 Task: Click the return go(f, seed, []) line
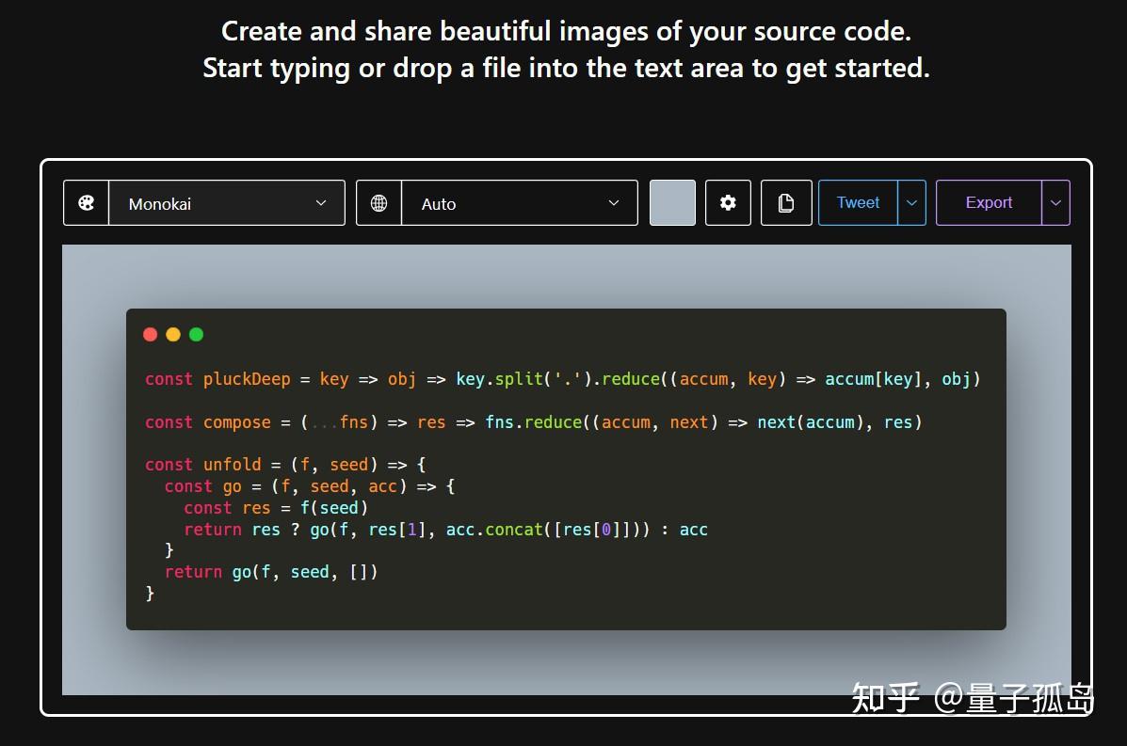coord(271,572)
